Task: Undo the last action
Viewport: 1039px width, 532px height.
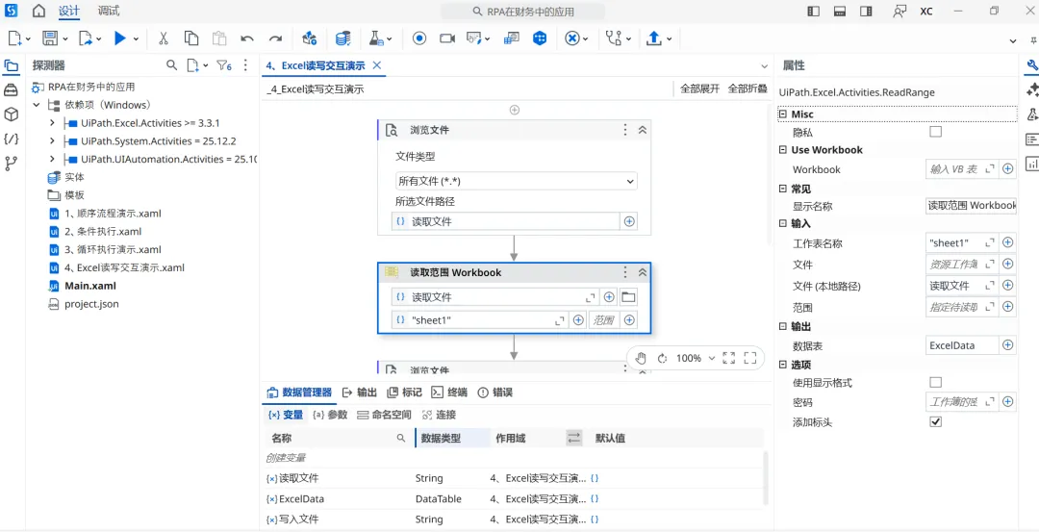Action: click(x=247, y=38)
